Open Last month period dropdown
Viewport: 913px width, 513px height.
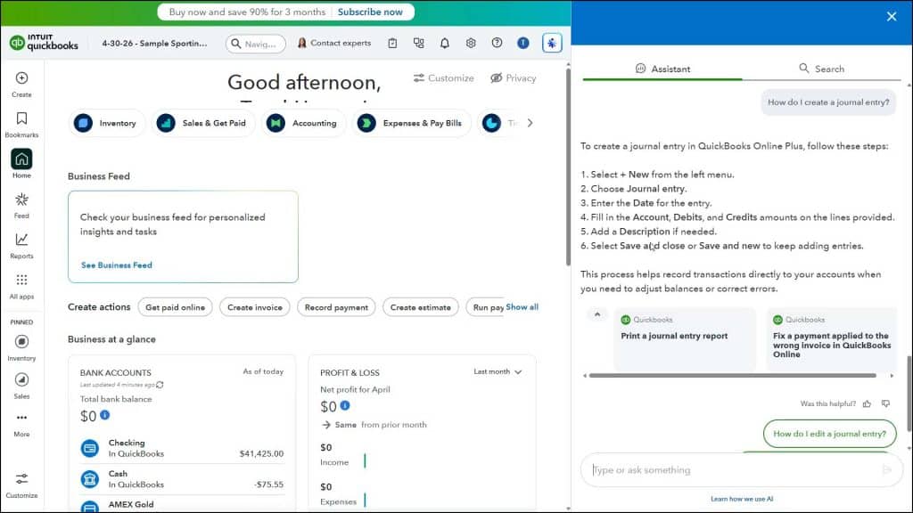498,371
